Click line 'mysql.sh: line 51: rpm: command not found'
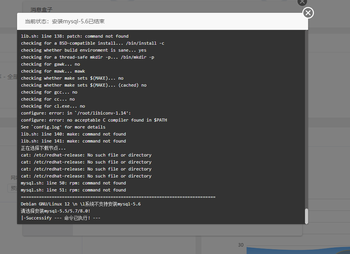 coord(73,190)
